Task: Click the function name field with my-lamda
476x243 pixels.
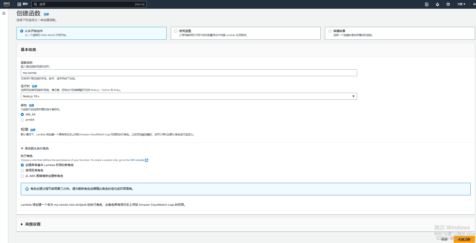Action: pyautogui.click(x=189, y=73)
